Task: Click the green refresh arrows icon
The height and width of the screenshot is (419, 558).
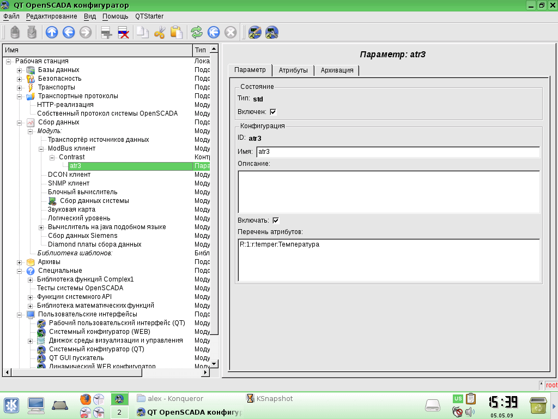Action: click(x=196, y=33)
